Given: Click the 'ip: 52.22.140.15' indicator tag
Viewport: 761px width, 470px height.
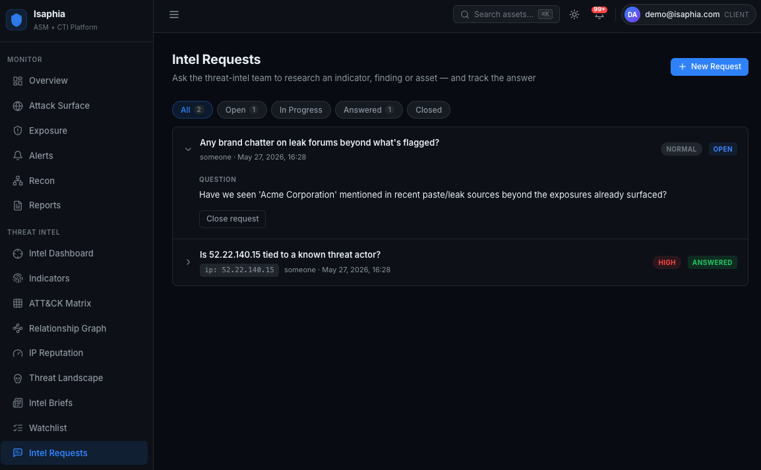Looking at the screenshot, I should tap(239, 270).
